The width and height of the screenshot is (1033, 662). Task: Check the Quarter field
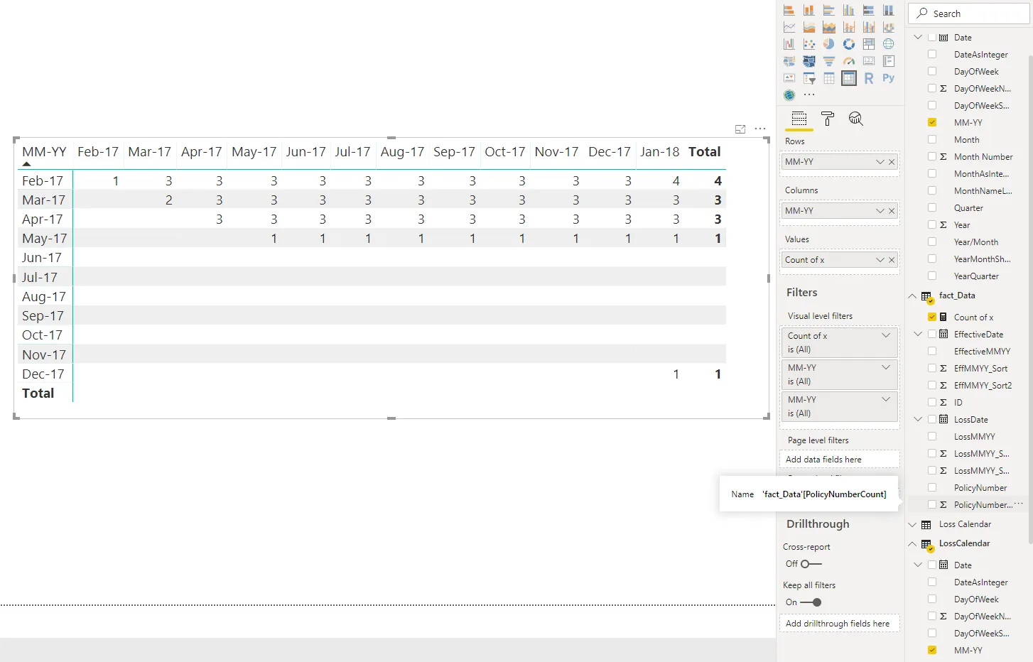932,207
